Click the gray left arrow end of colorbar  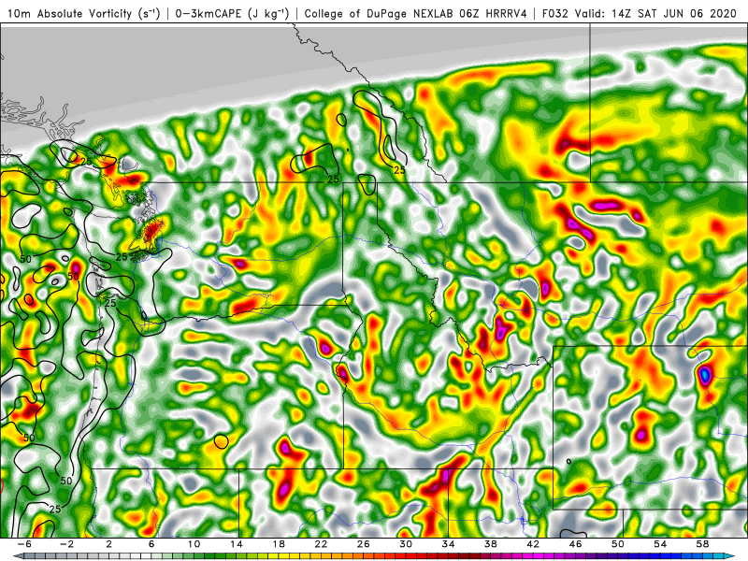point(18,556)
